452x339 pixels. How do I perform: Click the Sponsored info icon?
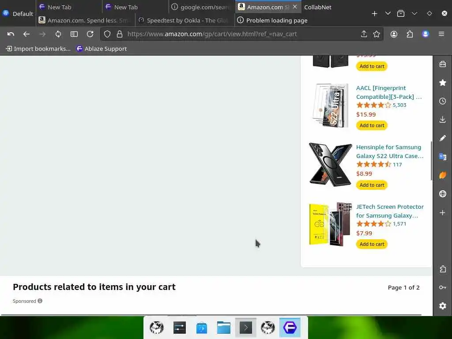click(40, 301)
